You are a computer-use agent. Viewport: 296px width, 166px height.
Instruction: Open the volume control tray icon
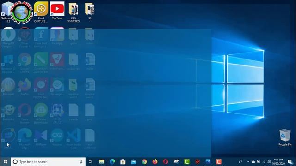coord(269,162)
